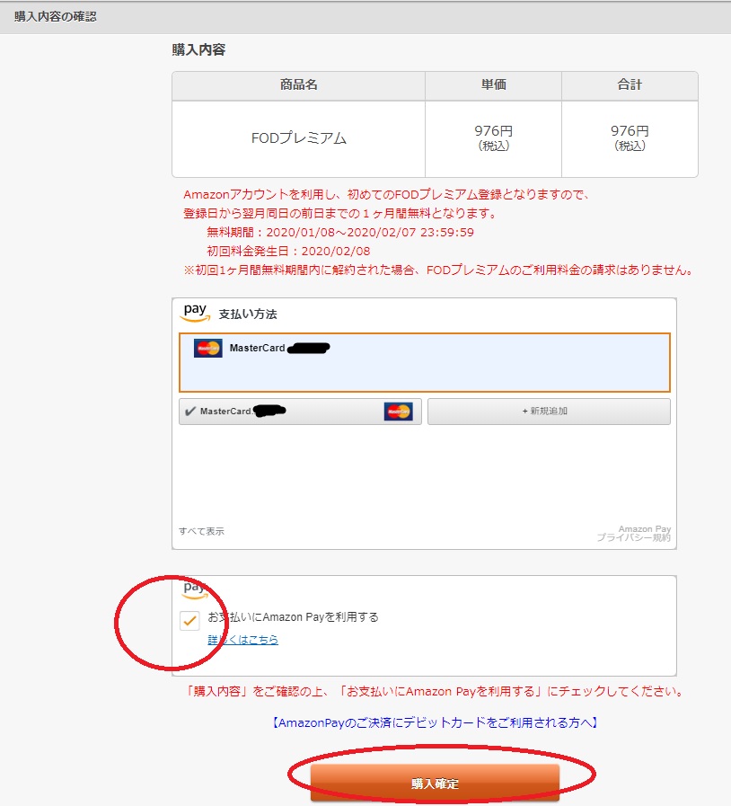Click the Amazonアカウントを利用し notice line
The height and width of the screenshot is (806, 731).
tap(386, 195)
